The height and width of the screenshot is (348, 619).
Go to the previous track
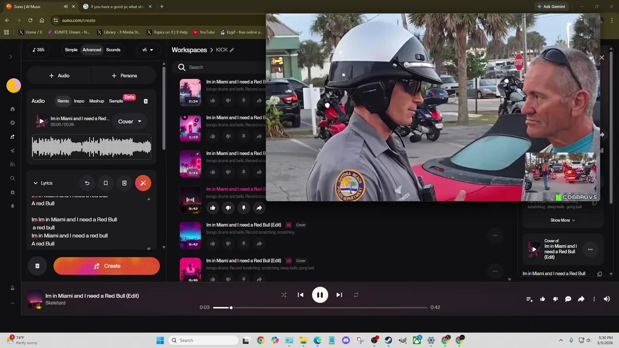coord(300,295)
